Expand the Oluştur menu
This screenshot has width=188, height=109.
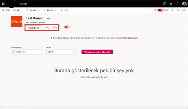click(50, 10)
